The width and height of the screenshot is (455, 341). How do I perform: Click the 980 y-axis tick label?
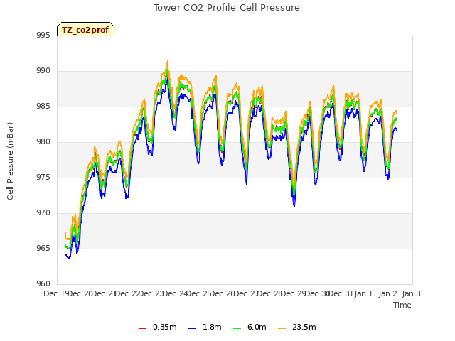pyautogui.click(x=43, y=142)
